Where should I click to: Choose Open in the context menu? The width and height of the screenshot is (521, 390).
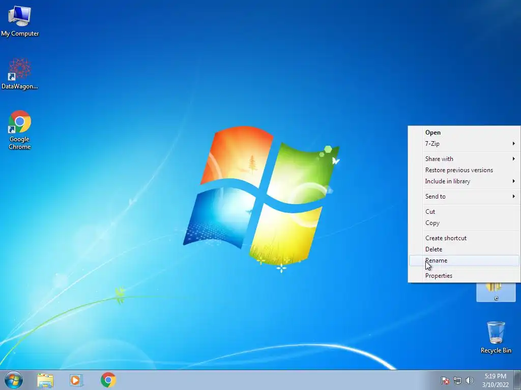tap(464, 133)
